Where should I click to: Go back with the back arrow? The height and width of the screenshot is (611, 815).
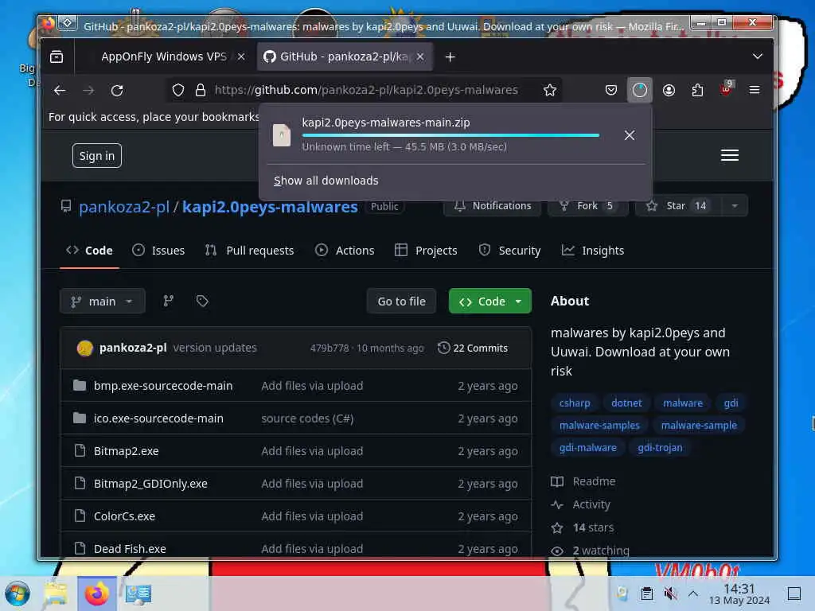[x=60, y=91]
